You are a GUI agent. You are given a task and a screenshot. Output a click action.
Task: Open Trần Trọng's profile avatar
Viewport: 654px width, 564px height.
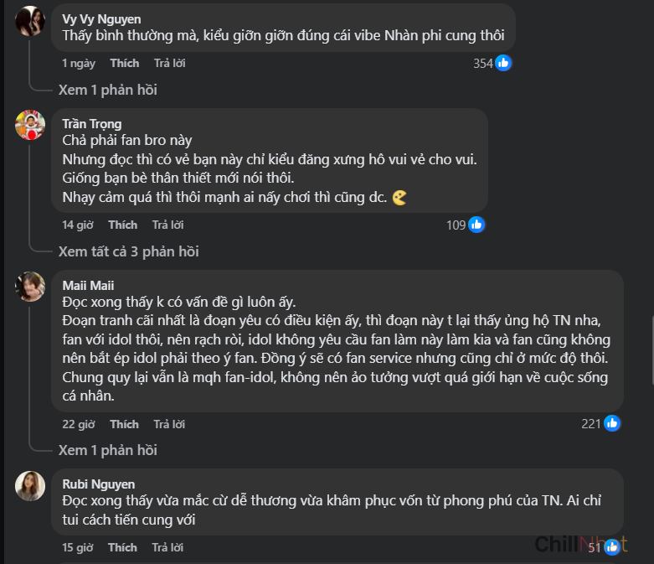pos(30,125)
